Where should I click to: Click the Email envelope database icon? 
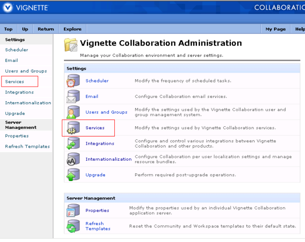(73, 96)
